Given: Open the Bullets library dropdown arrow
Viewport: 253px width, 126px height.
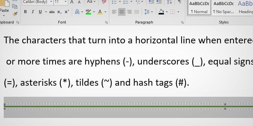Looking at the screenshot, I should tap(120, 2).
